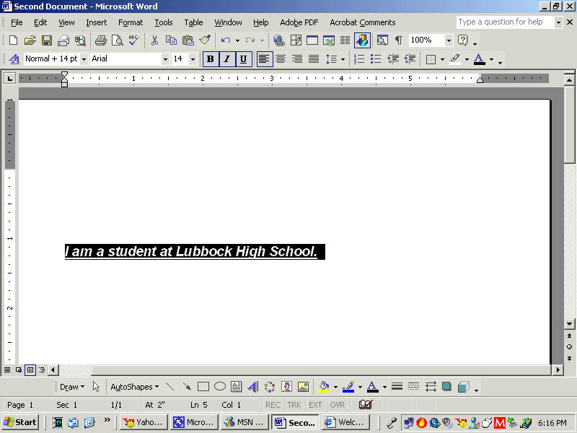Open the Edit menu
The width and height of the screenshot is (577, 433).
coord(40,22)
